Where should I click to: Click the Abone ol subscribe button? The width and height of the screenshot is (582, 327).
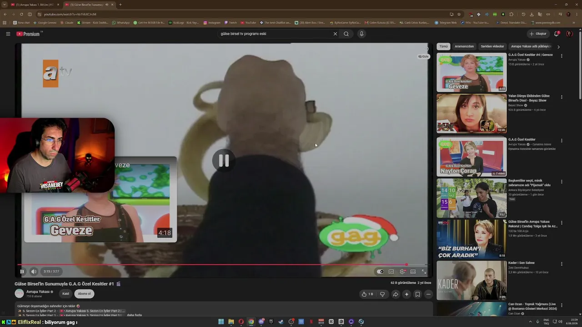(84, 294)
